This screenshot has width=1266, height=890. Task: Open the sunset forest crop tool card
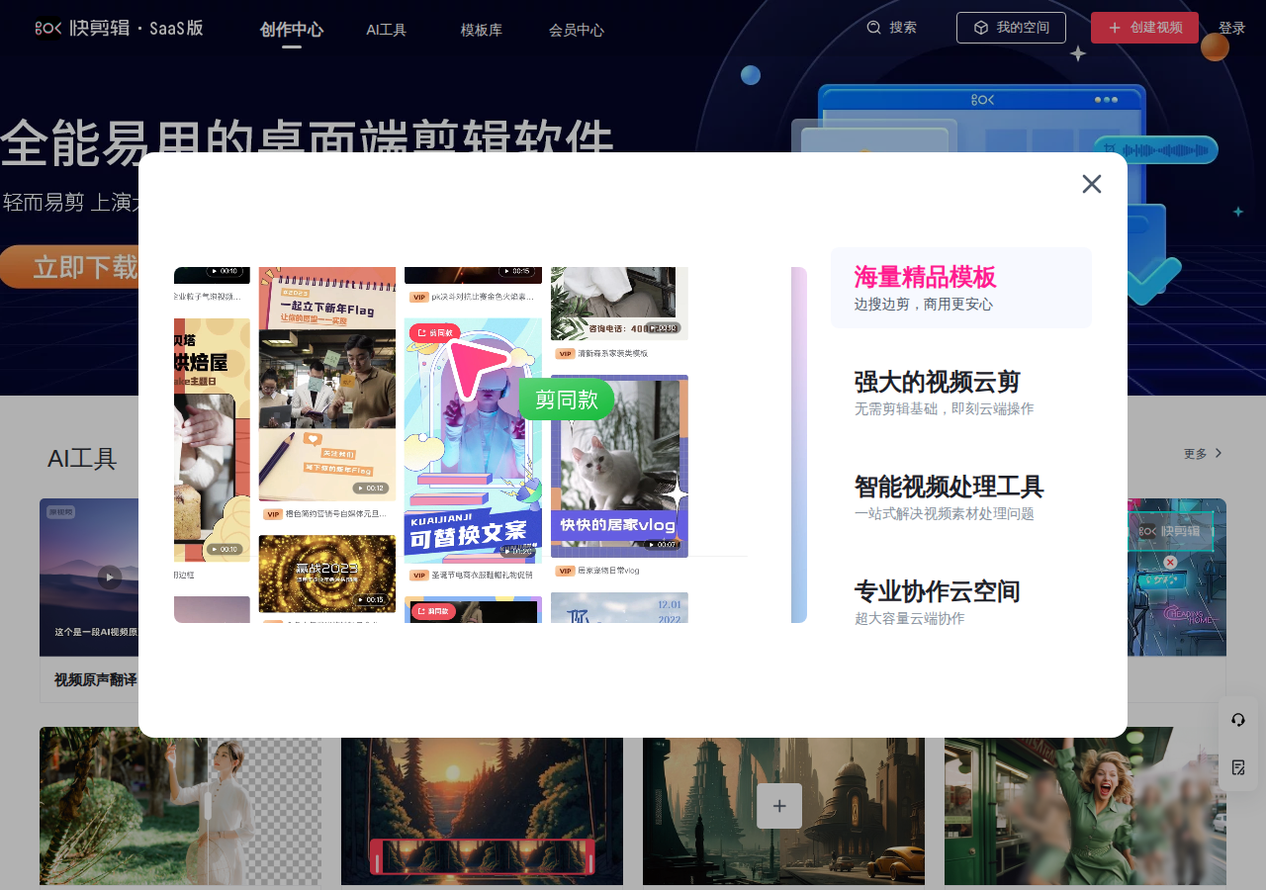[x=482, y=806]
